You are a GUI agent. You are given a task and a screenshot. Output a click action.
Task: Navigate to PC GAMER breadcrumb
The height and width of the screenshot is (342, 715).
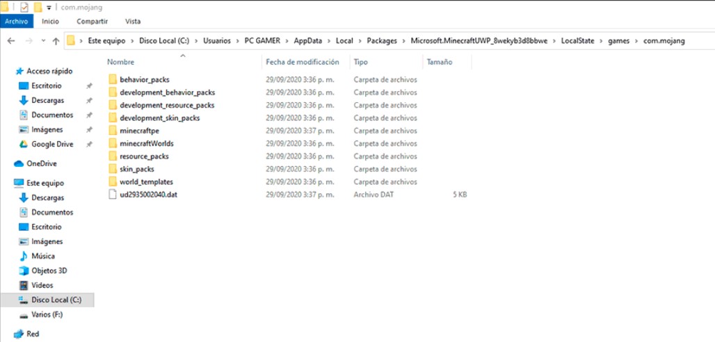[x=262, y=40]
